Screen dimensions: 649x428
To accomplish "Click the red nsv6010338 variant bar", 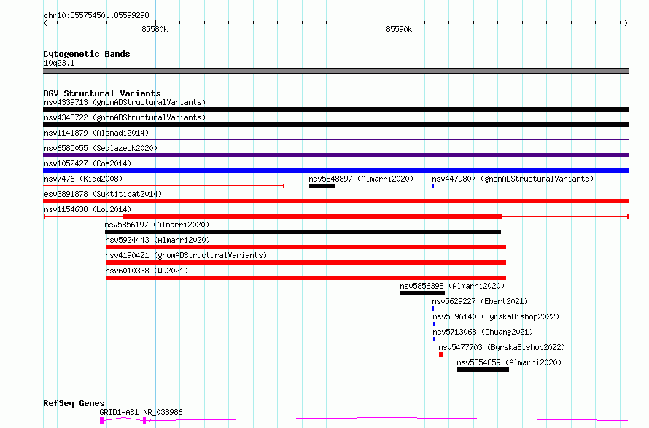I will tap(306, 278).
